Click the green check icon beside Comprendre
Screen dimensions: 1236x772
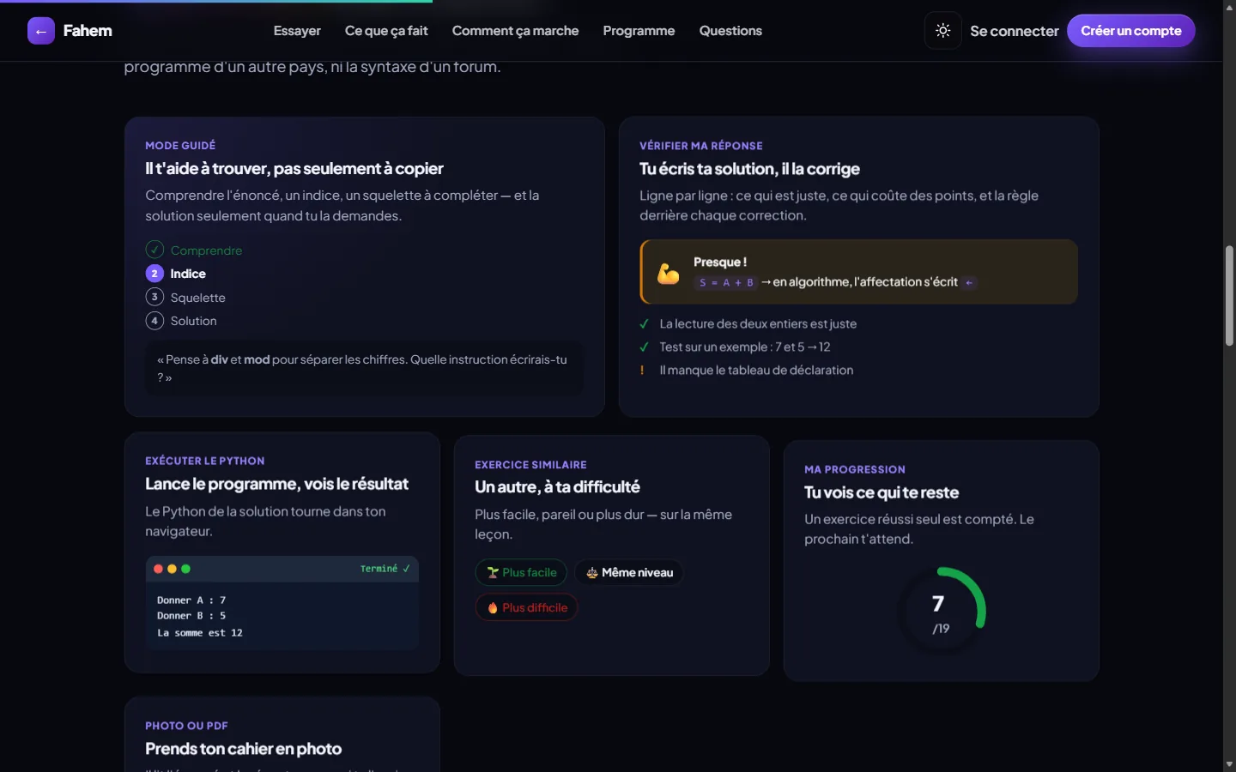click(x=154, y=250)
